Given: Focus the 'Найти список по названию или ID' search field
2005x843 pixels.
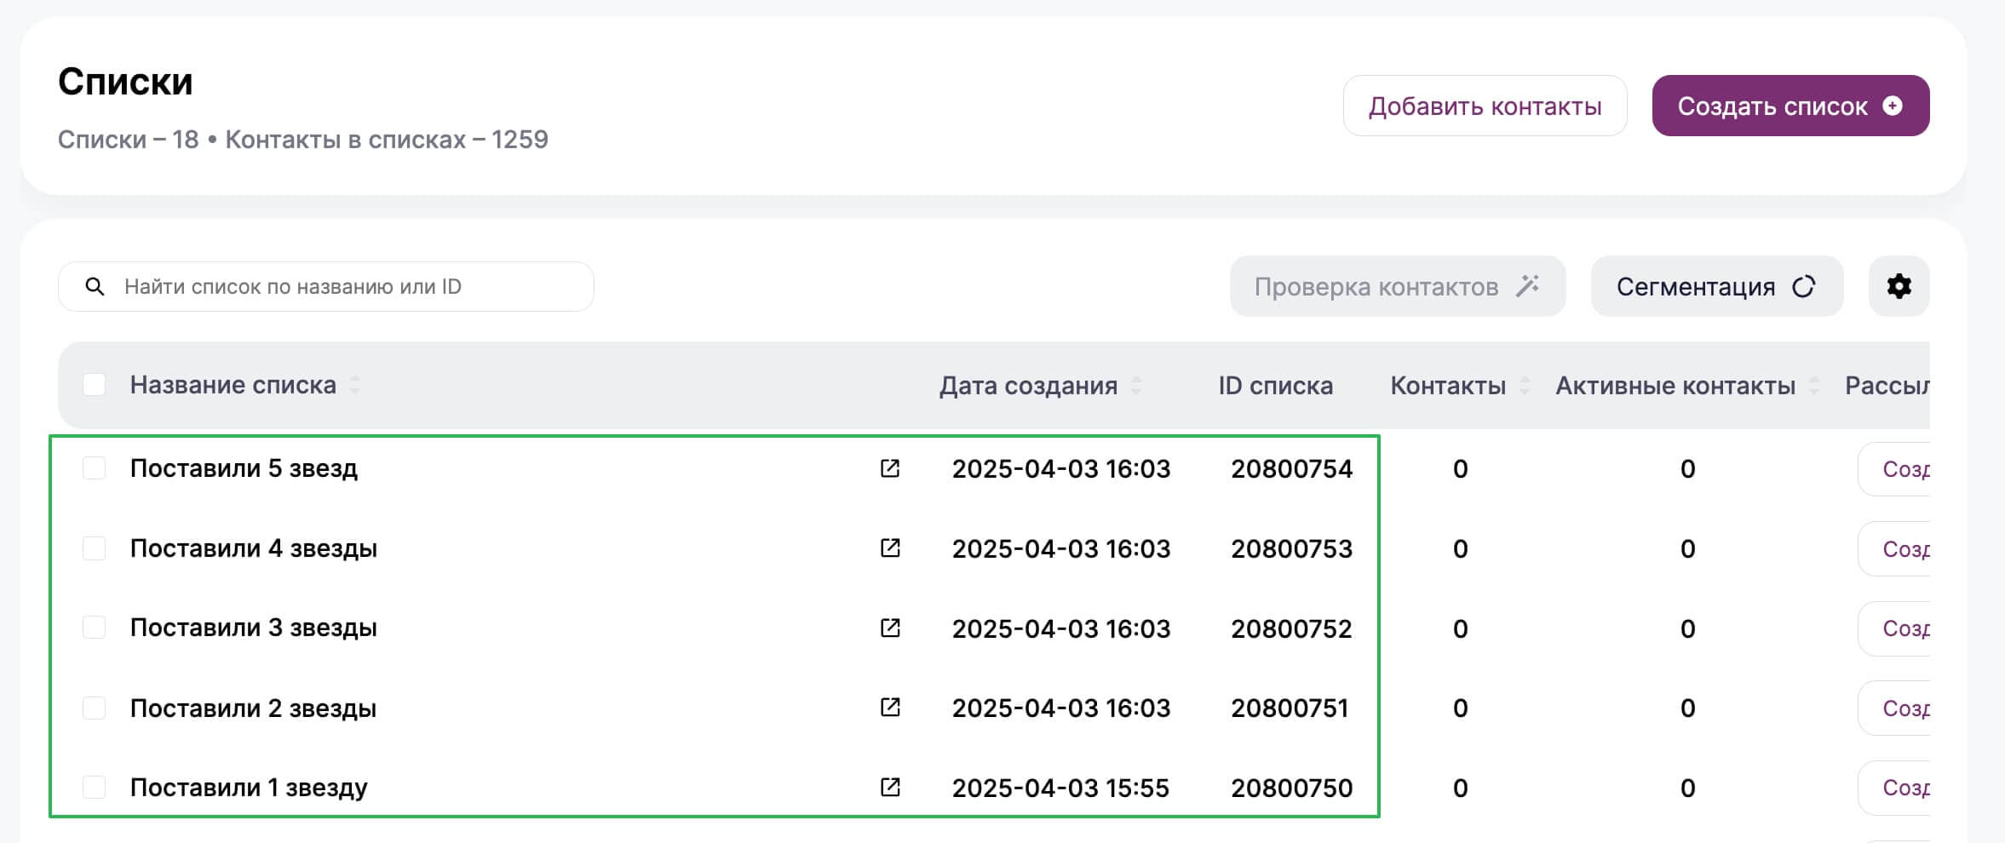Looking at the screenshot, I should coord(326,286).
